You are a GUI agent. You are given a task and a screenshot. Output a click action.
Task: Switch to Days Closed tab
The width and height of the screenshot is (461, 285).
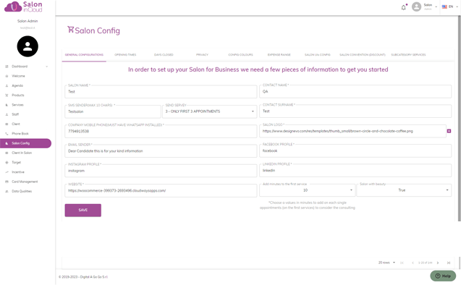164,55
